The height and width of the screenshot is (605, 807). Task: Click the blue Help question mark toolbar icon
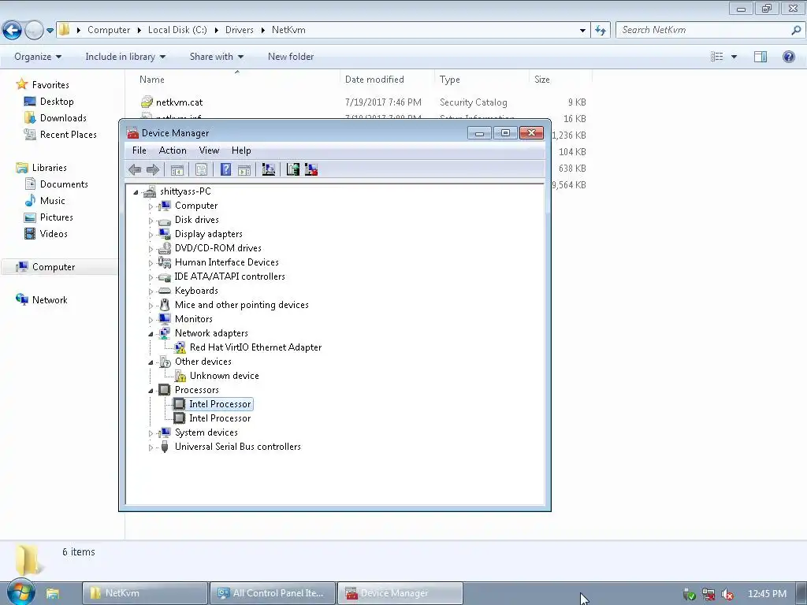225,169
